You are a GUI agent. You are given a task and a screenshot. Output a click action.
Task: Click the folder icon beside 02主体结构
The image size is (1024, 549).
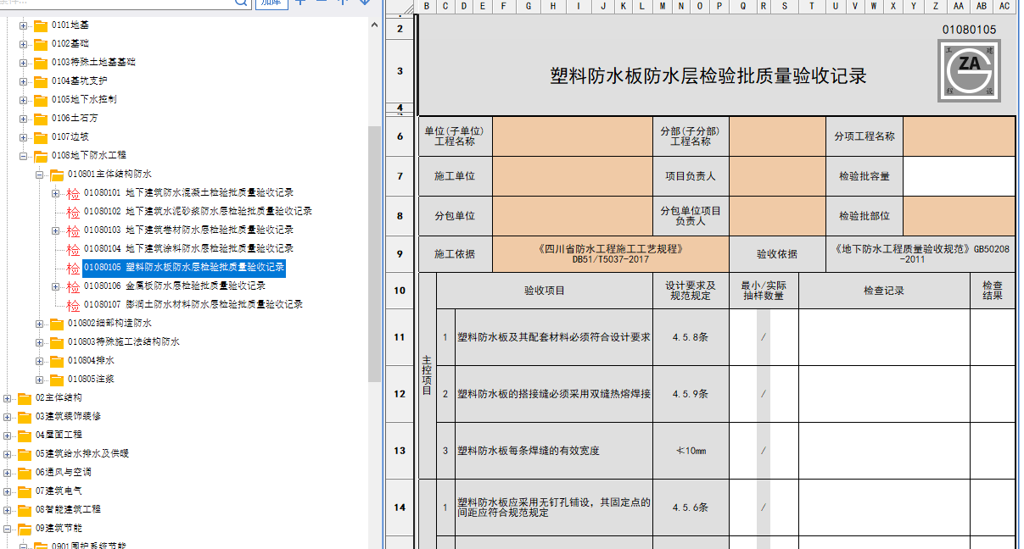tap(25, 398)
